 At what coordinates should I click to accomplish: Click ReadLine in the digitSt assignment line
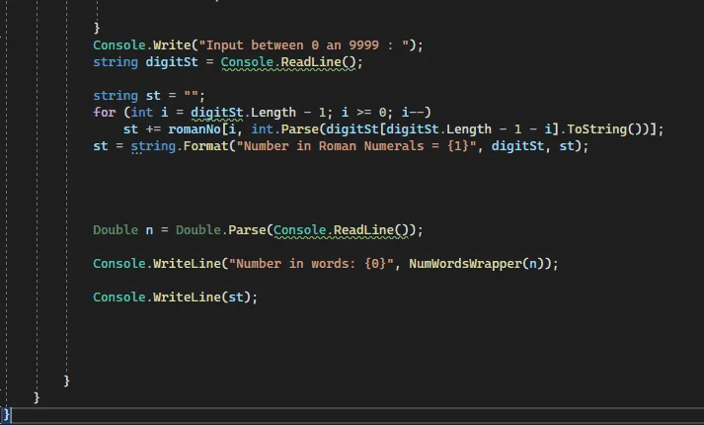click(x=311, y=62)
